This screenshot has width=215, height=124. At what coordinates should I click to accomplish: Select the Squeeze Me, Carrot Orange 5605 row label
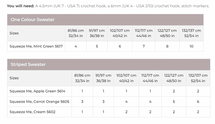(x=39, y=102)
